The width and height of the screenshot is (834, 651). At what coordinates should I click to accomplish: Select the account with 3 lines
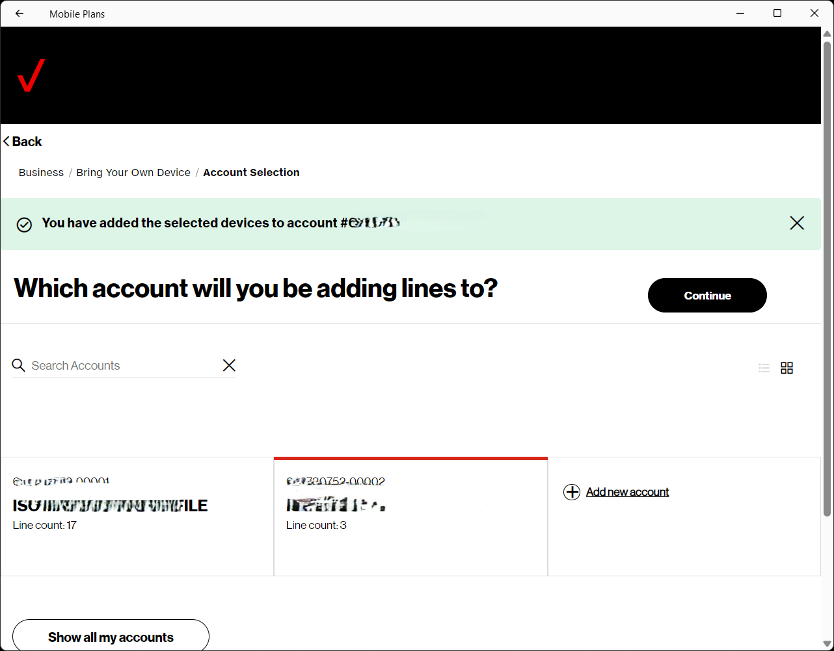click(410, 517)
